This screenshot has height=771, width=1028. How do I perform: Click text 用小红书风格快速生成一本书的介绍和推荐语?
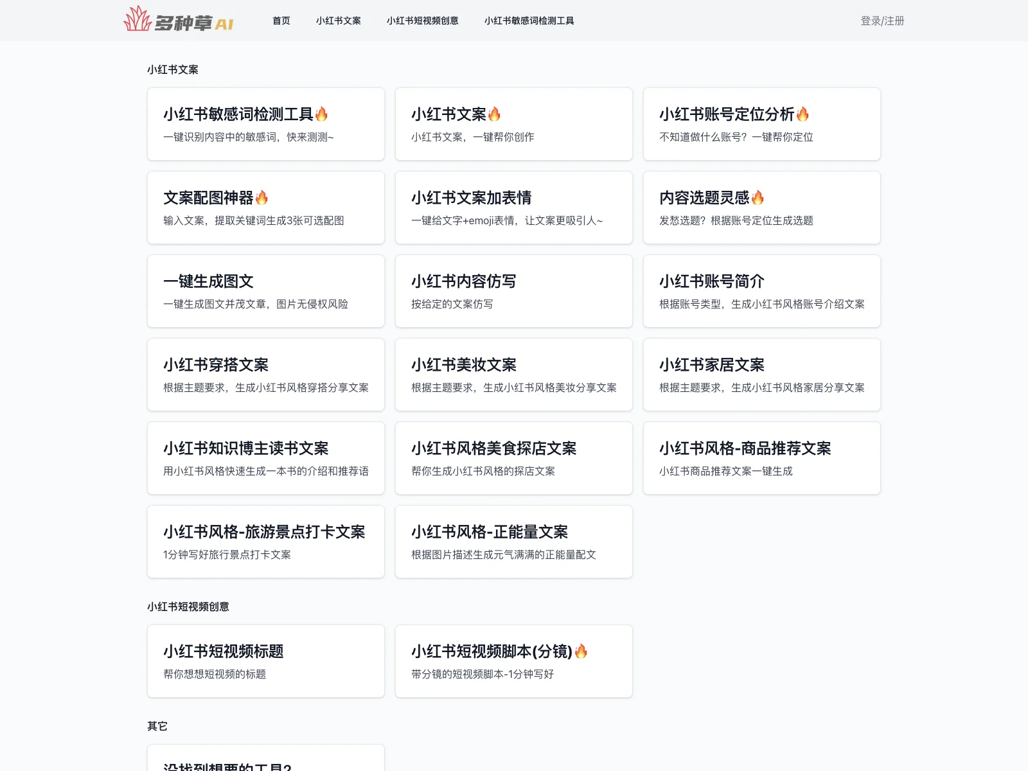click(x=266, y=471)
